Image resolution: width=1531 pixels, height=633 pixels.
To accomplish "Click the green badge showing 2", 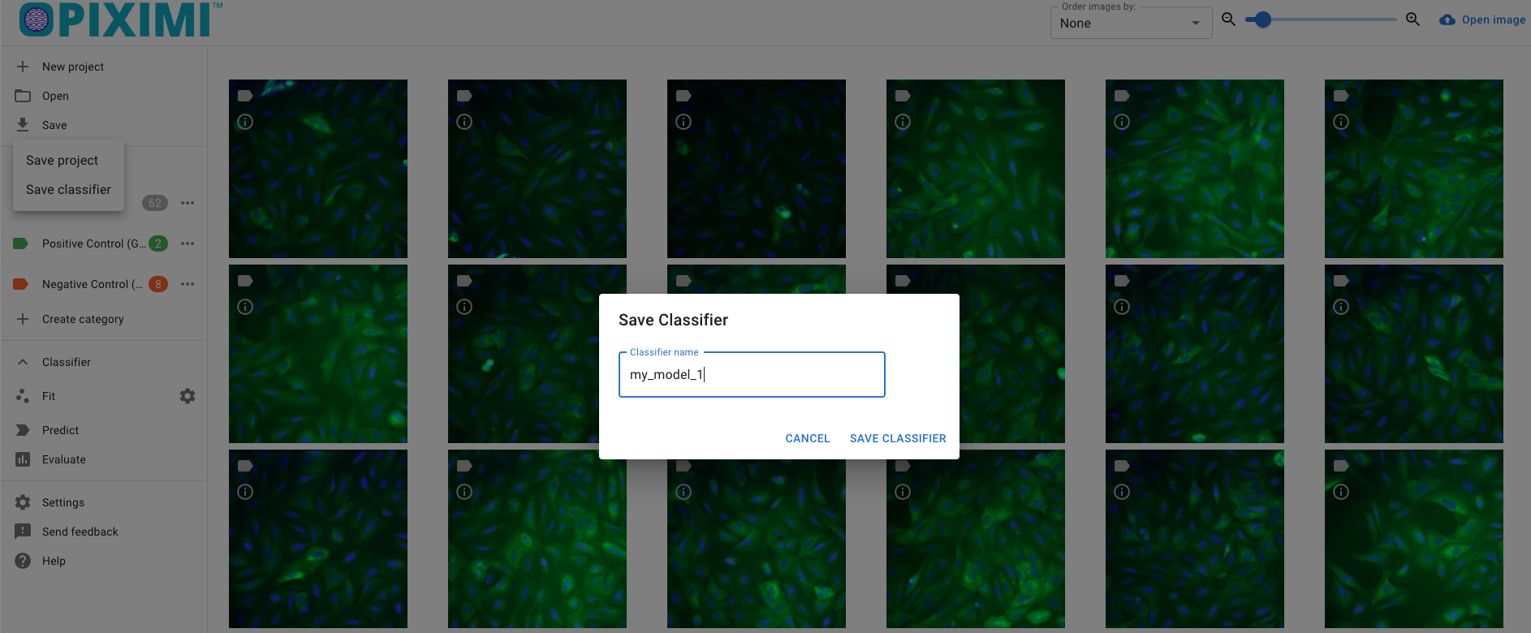I will (x=158, y=243).
